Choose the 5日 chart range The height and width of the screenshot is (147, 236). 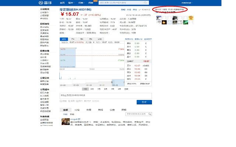(x=92, y=89)
